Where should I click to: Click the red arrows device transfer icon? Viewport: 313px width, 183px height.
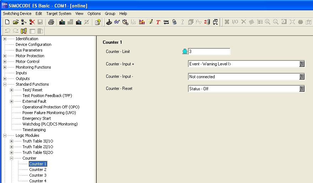207,22
